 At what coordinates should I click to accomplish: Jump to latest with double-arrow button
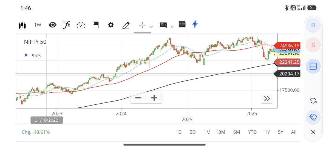267,99
